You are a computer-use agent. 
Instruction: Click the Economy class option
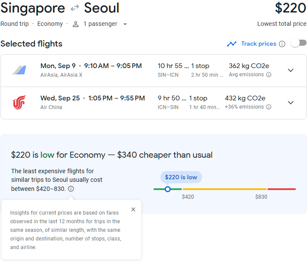point(50,24)
